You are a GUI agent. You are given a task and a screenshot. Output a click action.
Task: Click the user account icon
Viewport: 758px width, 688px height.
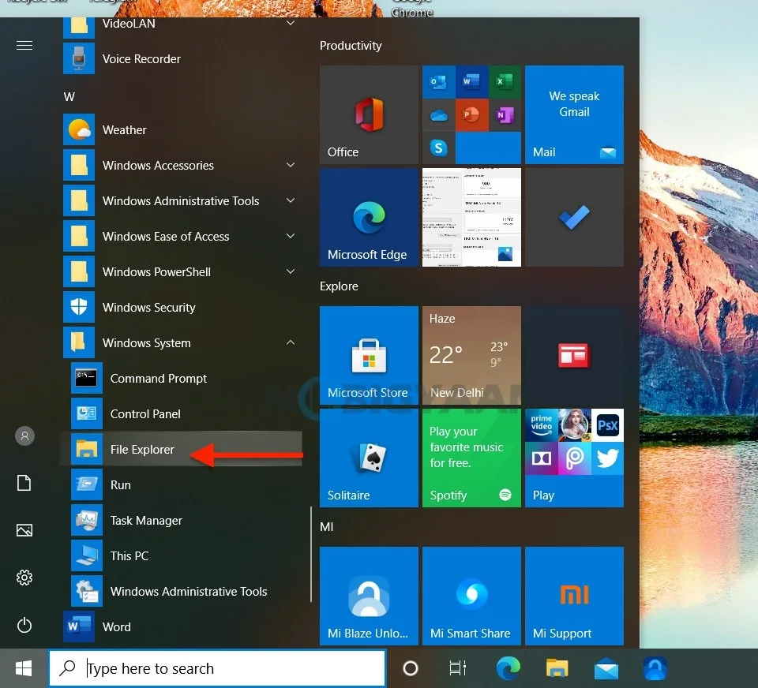click(x=24, y=436)
